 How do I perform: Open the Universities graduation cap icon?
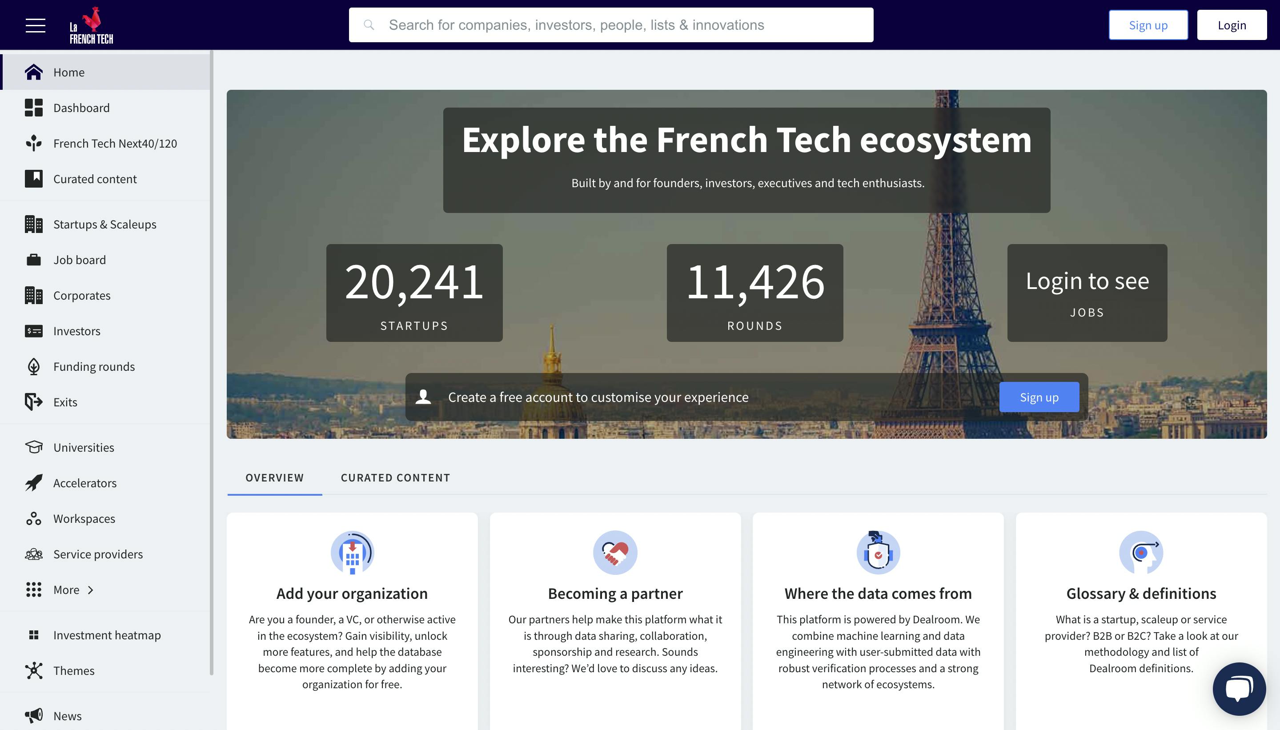click(x=33, y=447)
